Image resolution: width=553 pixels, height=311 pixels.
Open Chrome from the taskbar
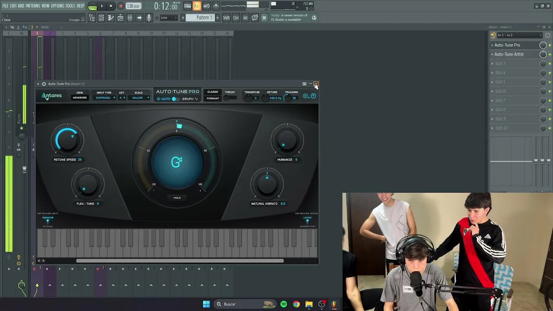pos(296,304)
